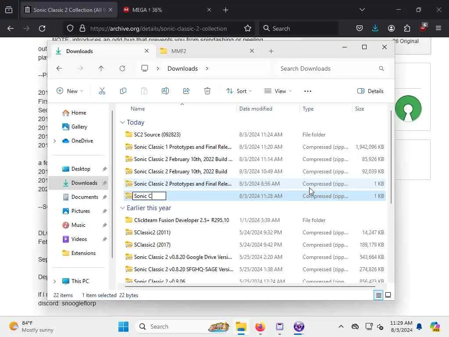
Task: Click the Rename icon in Explorer toolbar
Action: (165, 91)
